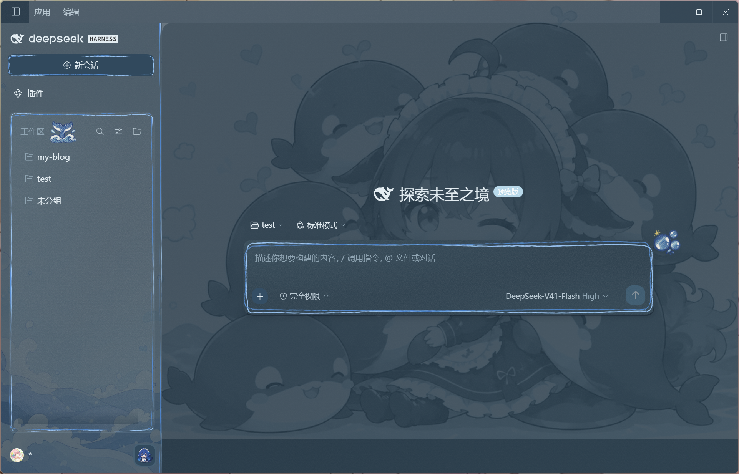Image resolution: width=739 pixels, height=474 pixels.
Task: Search the workspace with magnifier icon
Action: pyautogui.click(x=100, y=131)
